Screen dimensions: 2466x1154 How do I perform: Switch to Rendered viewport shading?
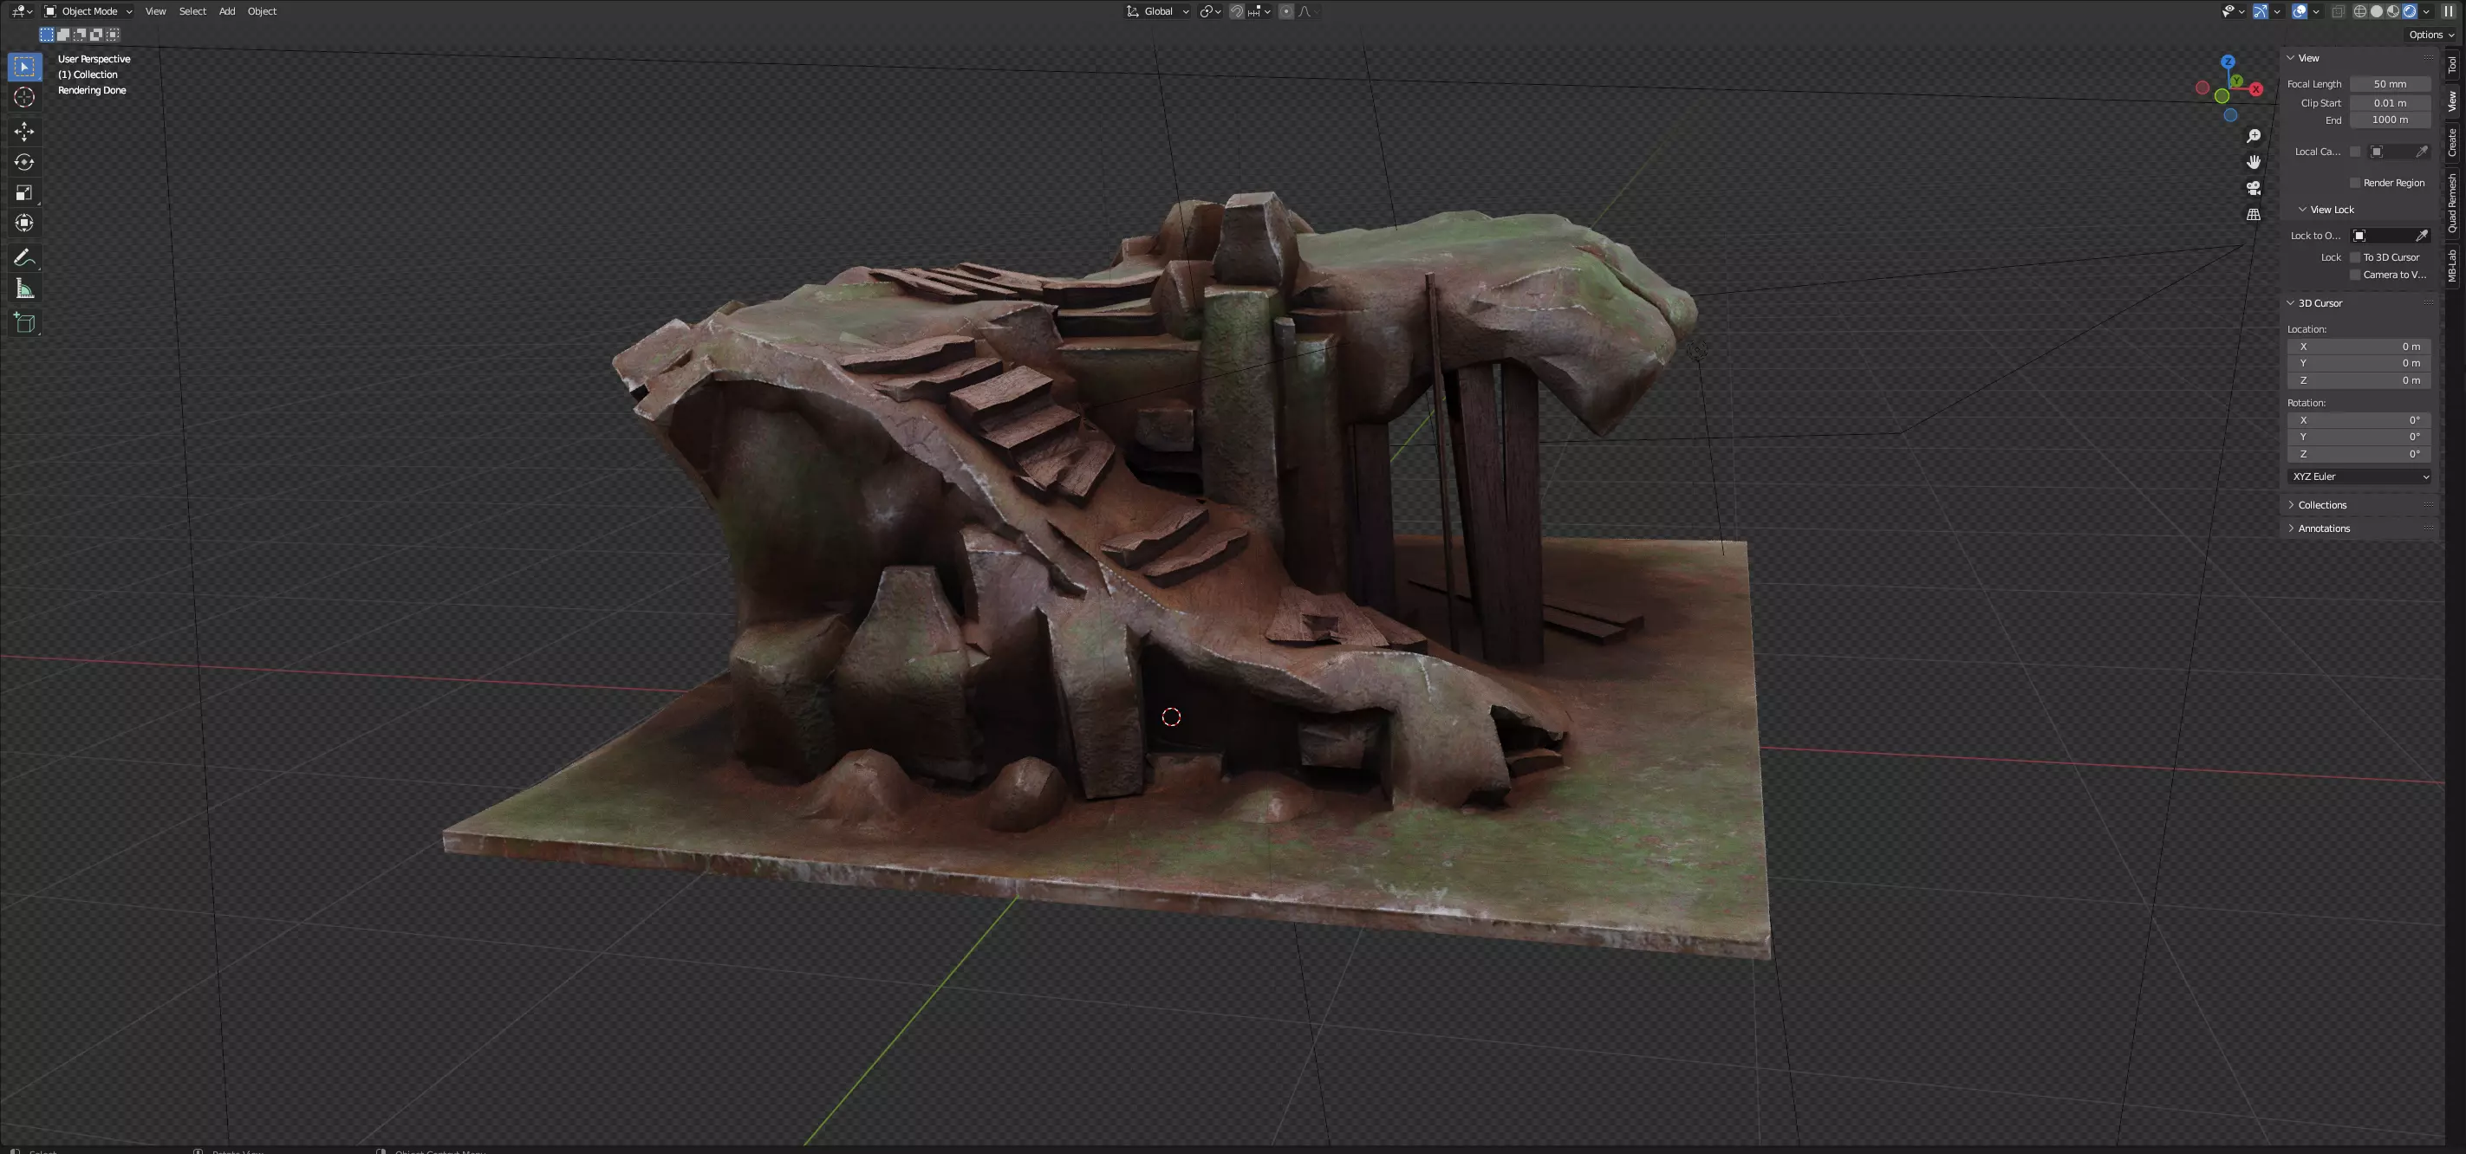click(x=2410, y=11)
